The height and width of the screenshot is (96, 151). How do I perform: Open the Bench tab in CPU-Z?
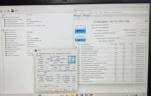[64, 53]
